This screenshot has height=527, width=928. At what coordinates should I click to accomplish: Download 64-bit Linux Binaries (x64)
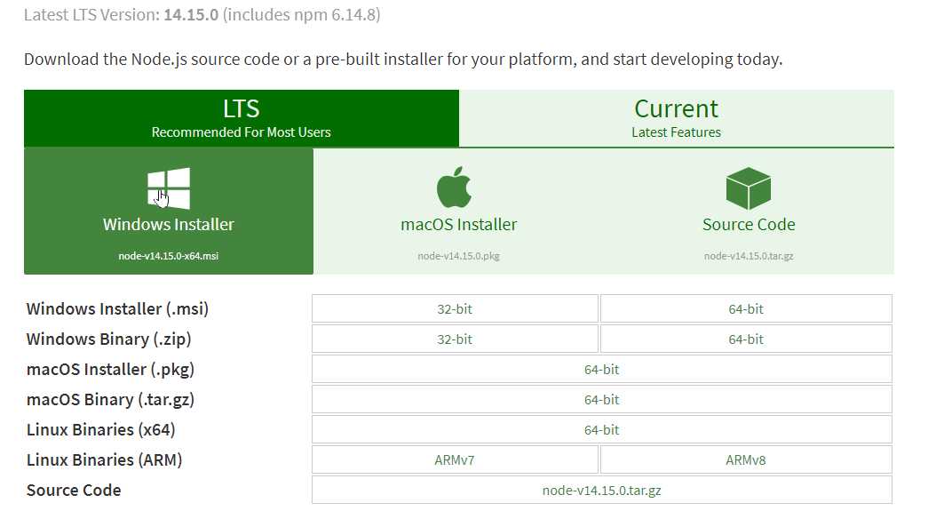602,429
